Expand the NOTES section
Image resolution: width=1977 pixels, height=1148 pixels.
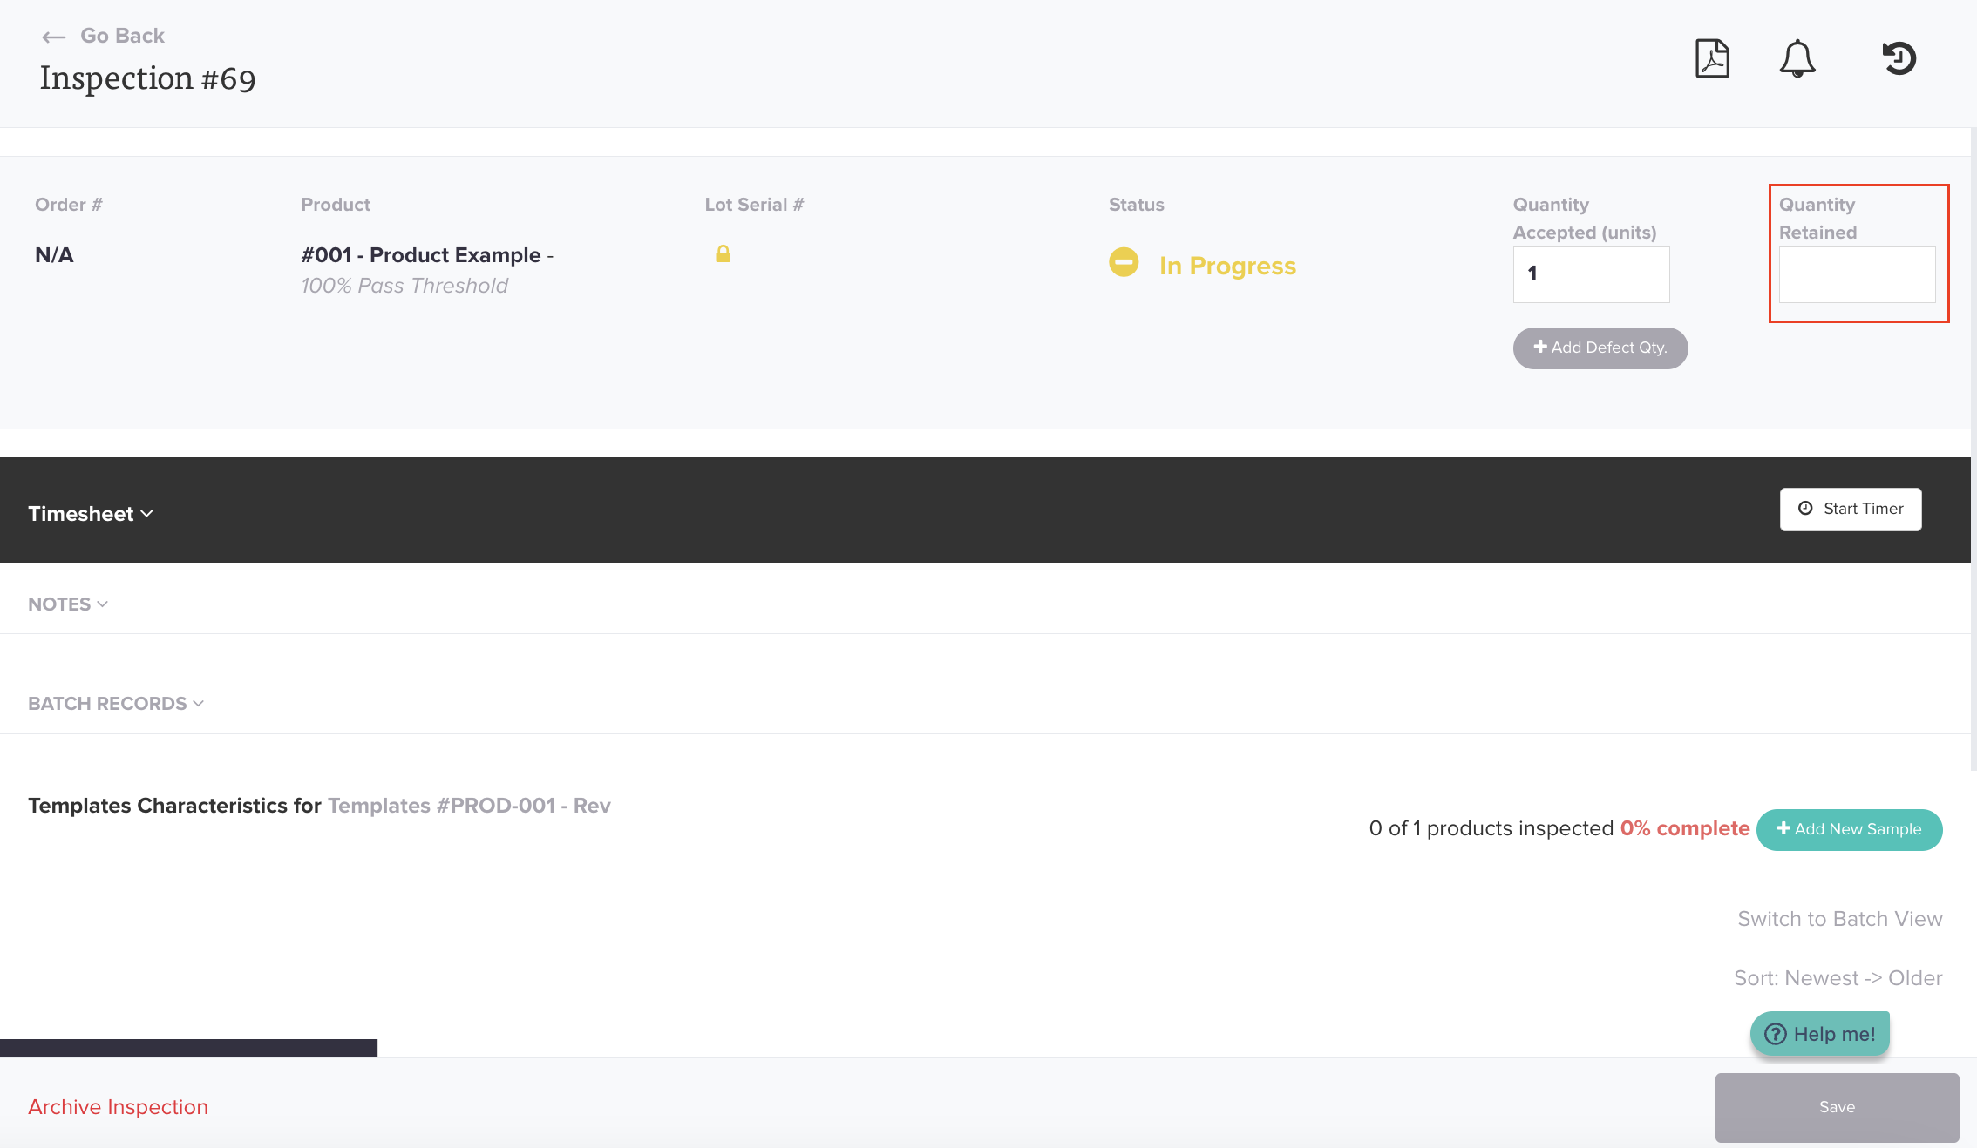pos(68,604)
